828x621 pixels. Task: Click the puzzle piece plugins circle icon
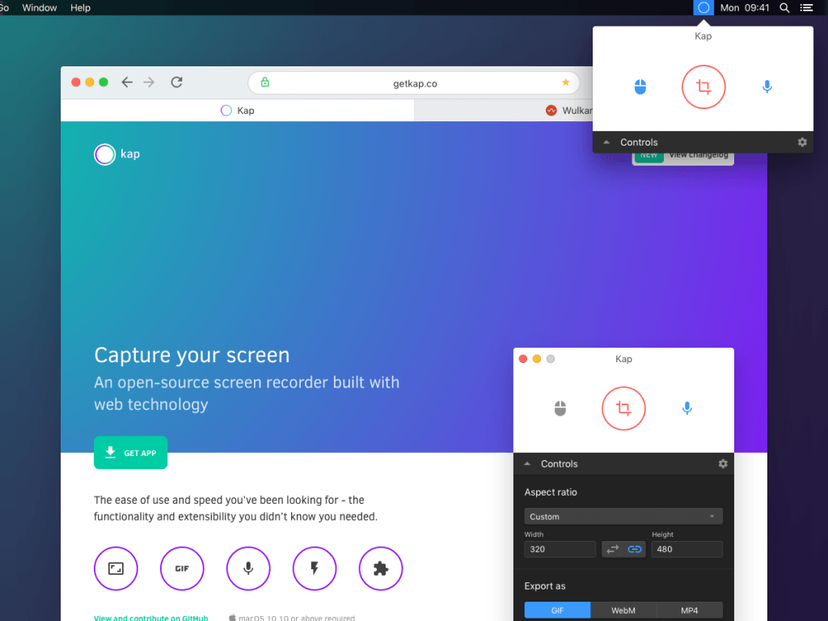click(x=381, y=568)
